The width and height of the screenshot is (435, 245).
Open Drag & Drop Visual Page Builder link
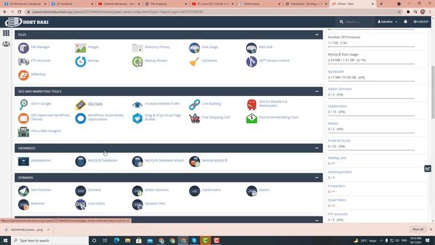pyautogui.click(x=163, y=117)
